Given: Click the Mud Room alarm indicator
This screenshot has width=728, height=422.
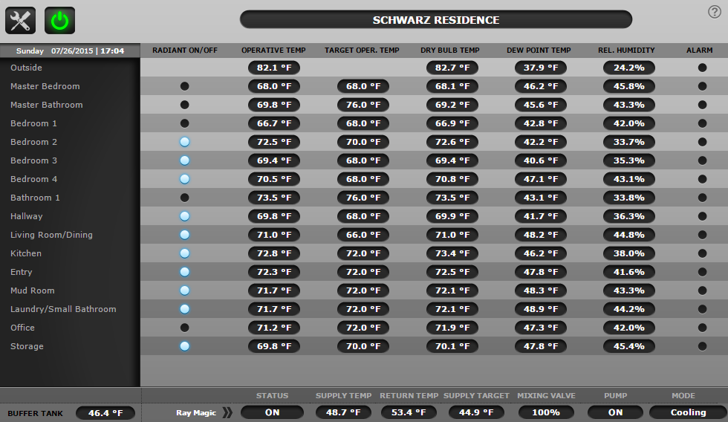Looking at the screenshot, I should point(702,290).
